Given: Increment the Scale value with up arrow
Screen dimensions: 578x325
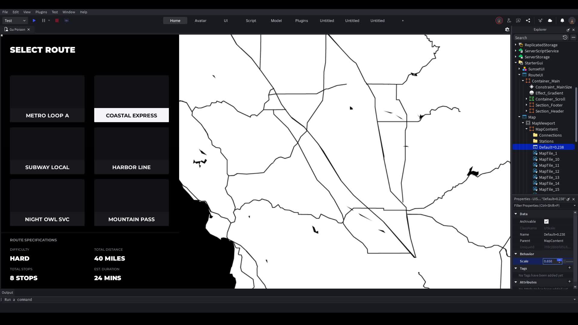Looking at the screenshot, I should coord(559,260).
